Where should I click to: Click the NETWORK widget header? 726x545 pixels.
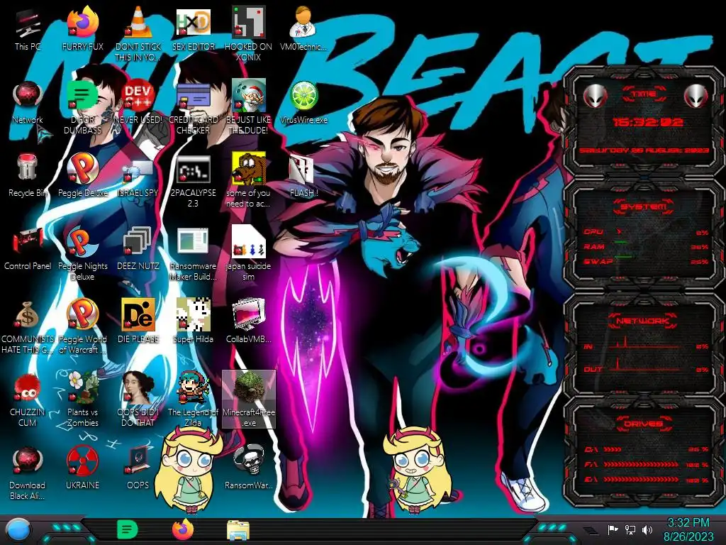(x=644, y=320)
